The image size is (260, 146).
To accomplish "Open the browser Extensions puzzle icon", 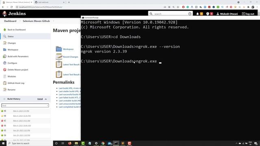I will (x=248, y=7).
